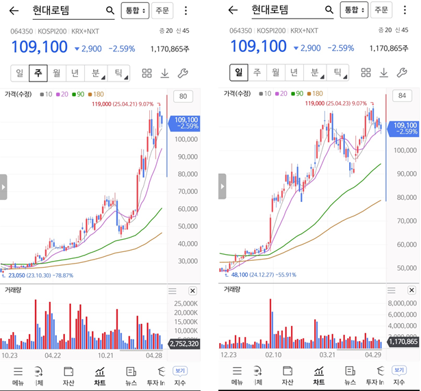This screenshot has width=421, height=391.
Task: Tap the 1,170,865주 volume text in the right screen
Action: point(389,49)
